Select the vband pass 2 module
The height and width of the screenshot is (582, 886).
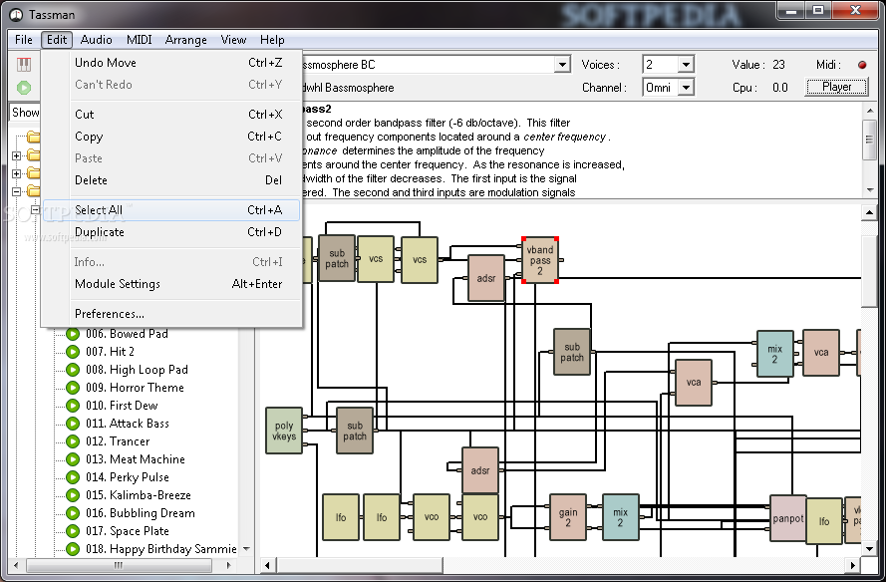coord(540,260)
